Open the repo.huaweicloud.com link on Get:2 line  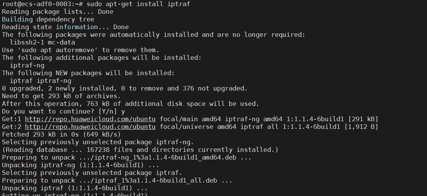click(90, 127)
